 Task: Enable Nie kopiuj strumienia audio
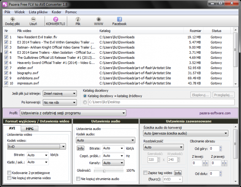point(78,179)
